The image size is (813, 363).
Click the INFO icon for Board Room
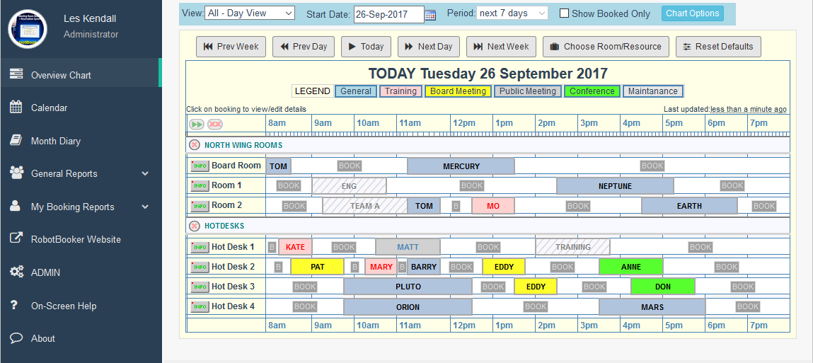click(x=200, y=166)
